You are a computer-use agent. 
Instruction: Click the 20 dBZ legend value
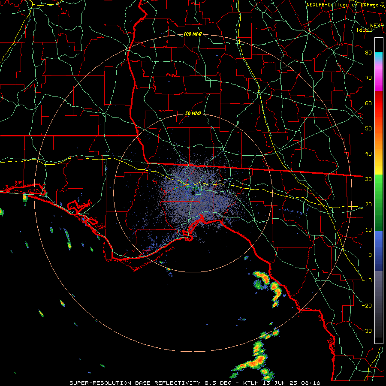tap(368, 204)
